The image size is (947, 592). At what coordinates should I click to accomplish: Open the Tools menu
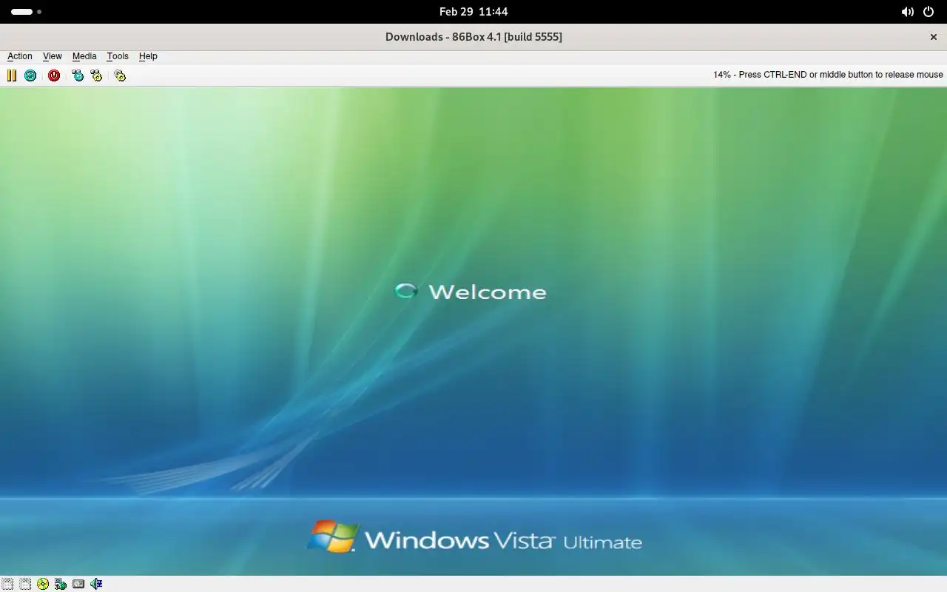pyautogui.click(x=118, y=56)
